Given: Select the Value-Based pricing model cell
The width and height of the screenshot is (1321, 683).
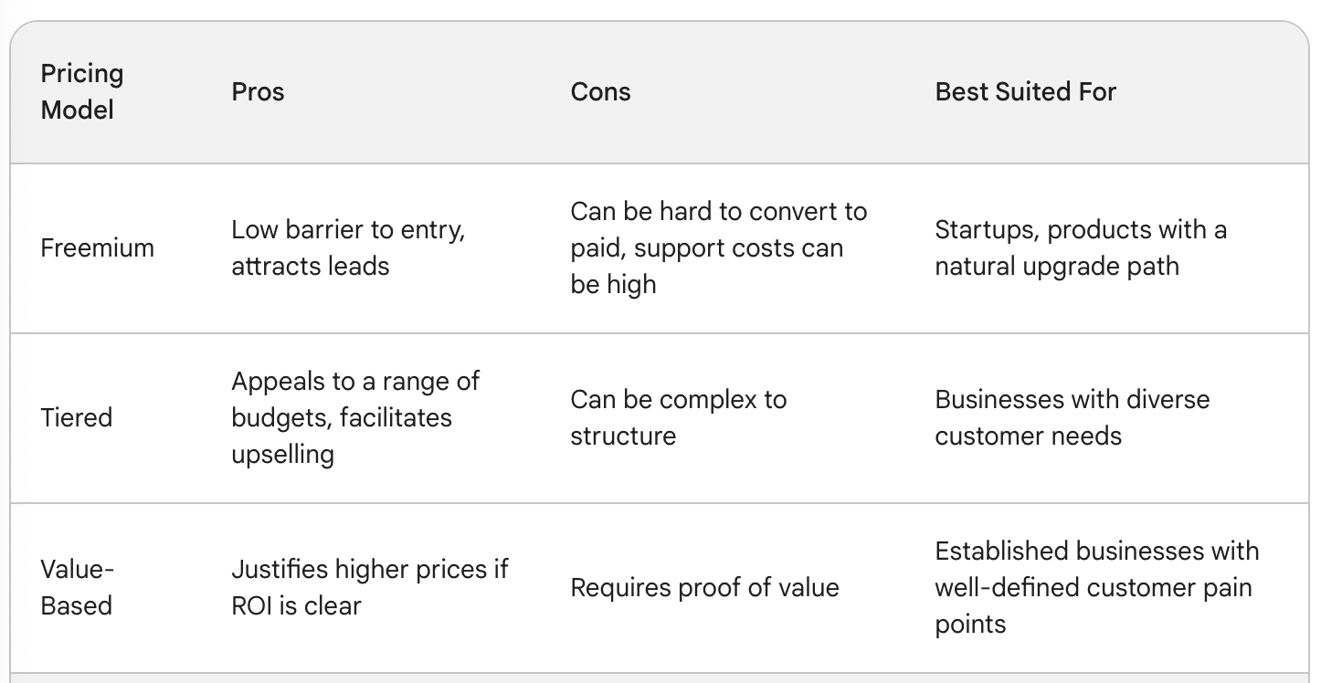Looking at the screenshot, I should pyautogui.click(x=77, y=587).
